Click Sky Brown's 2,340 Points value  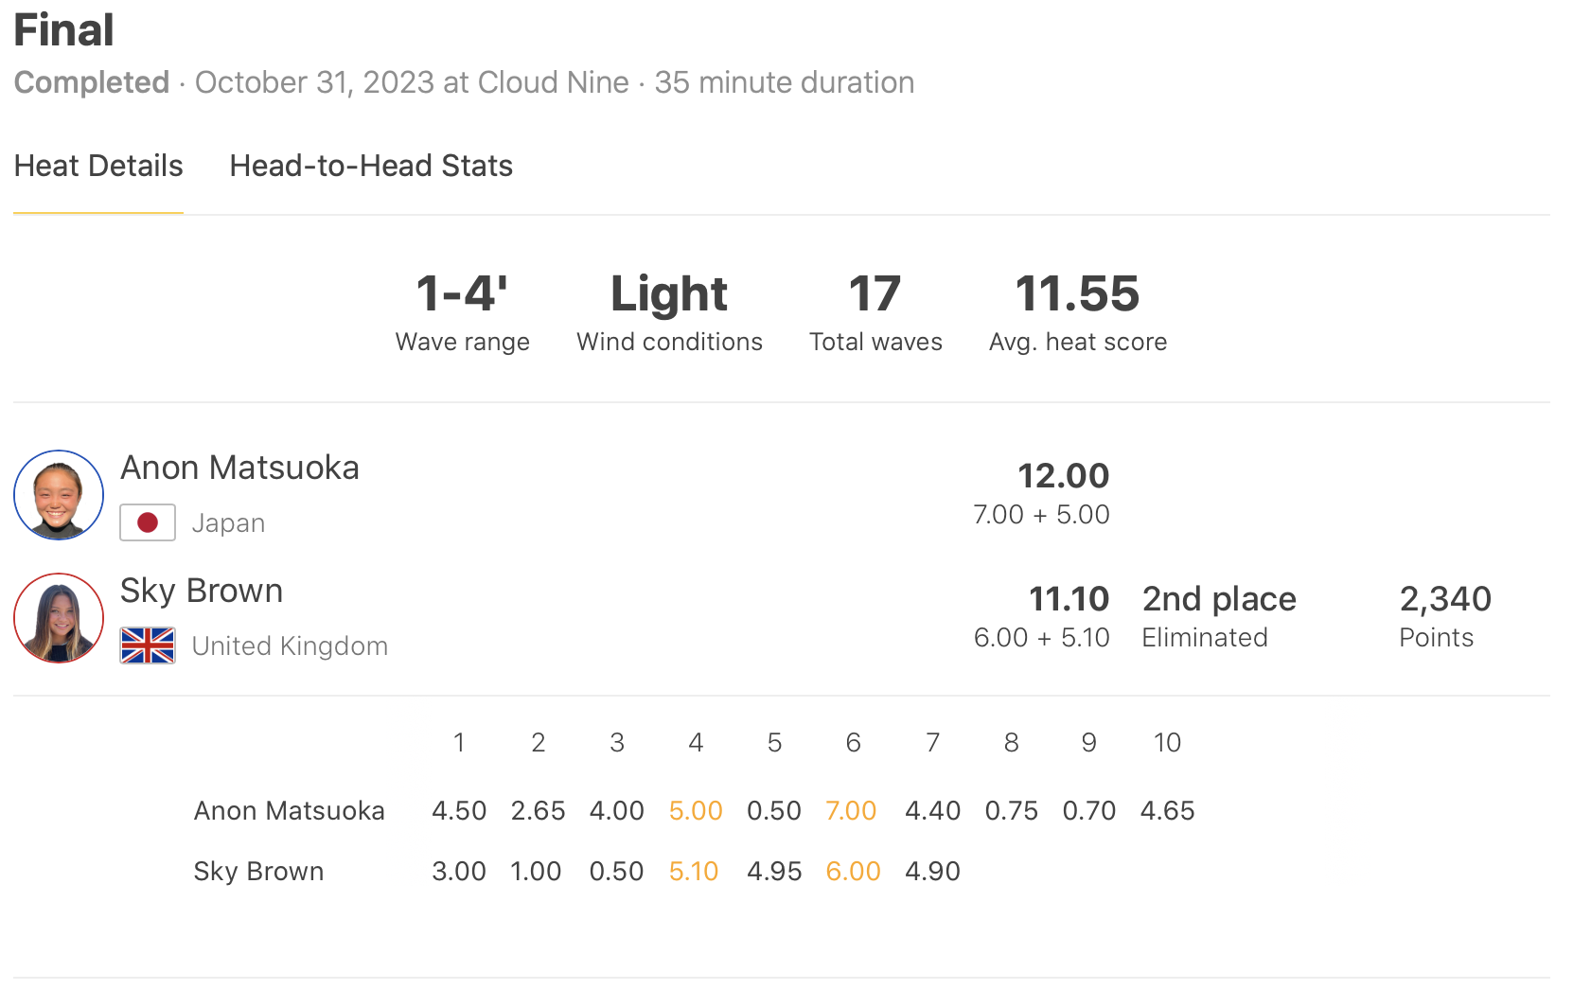[x=1445, y=598]
